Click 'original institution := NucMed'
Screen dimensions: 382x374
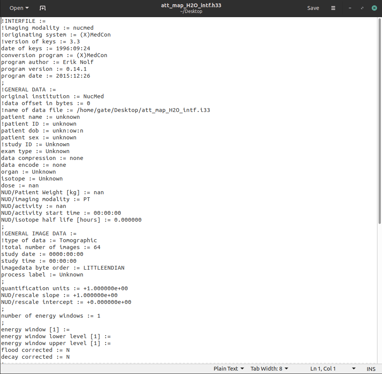(53, 96)
